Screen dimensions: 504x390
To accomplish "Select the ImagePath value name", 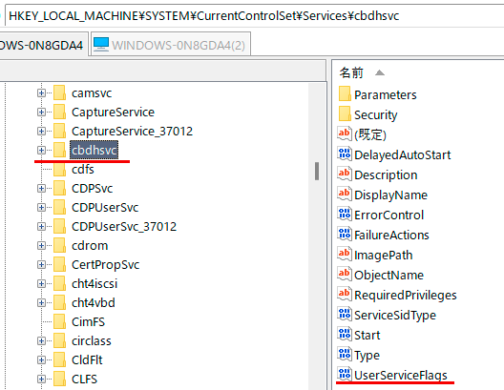I will tap(384, 256).
